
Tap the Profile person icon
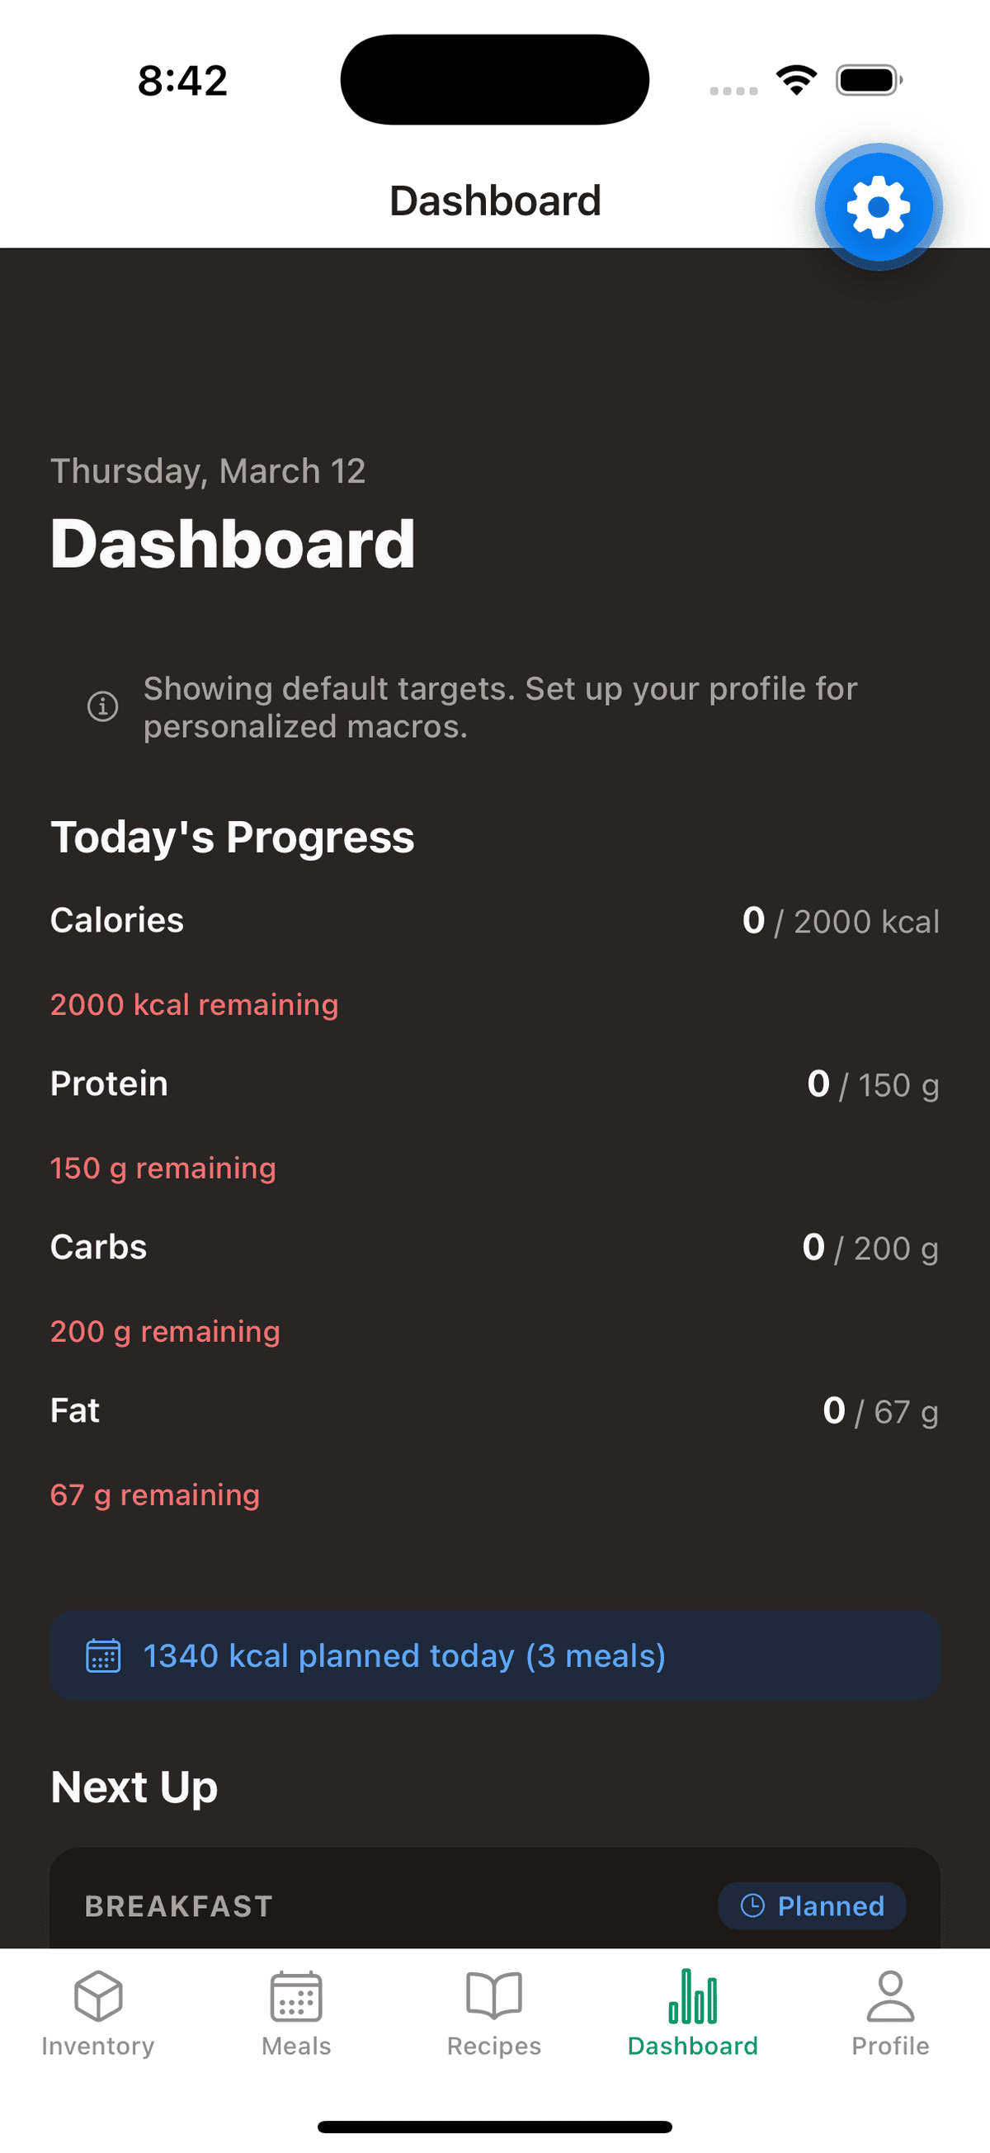pos(889,1996)
